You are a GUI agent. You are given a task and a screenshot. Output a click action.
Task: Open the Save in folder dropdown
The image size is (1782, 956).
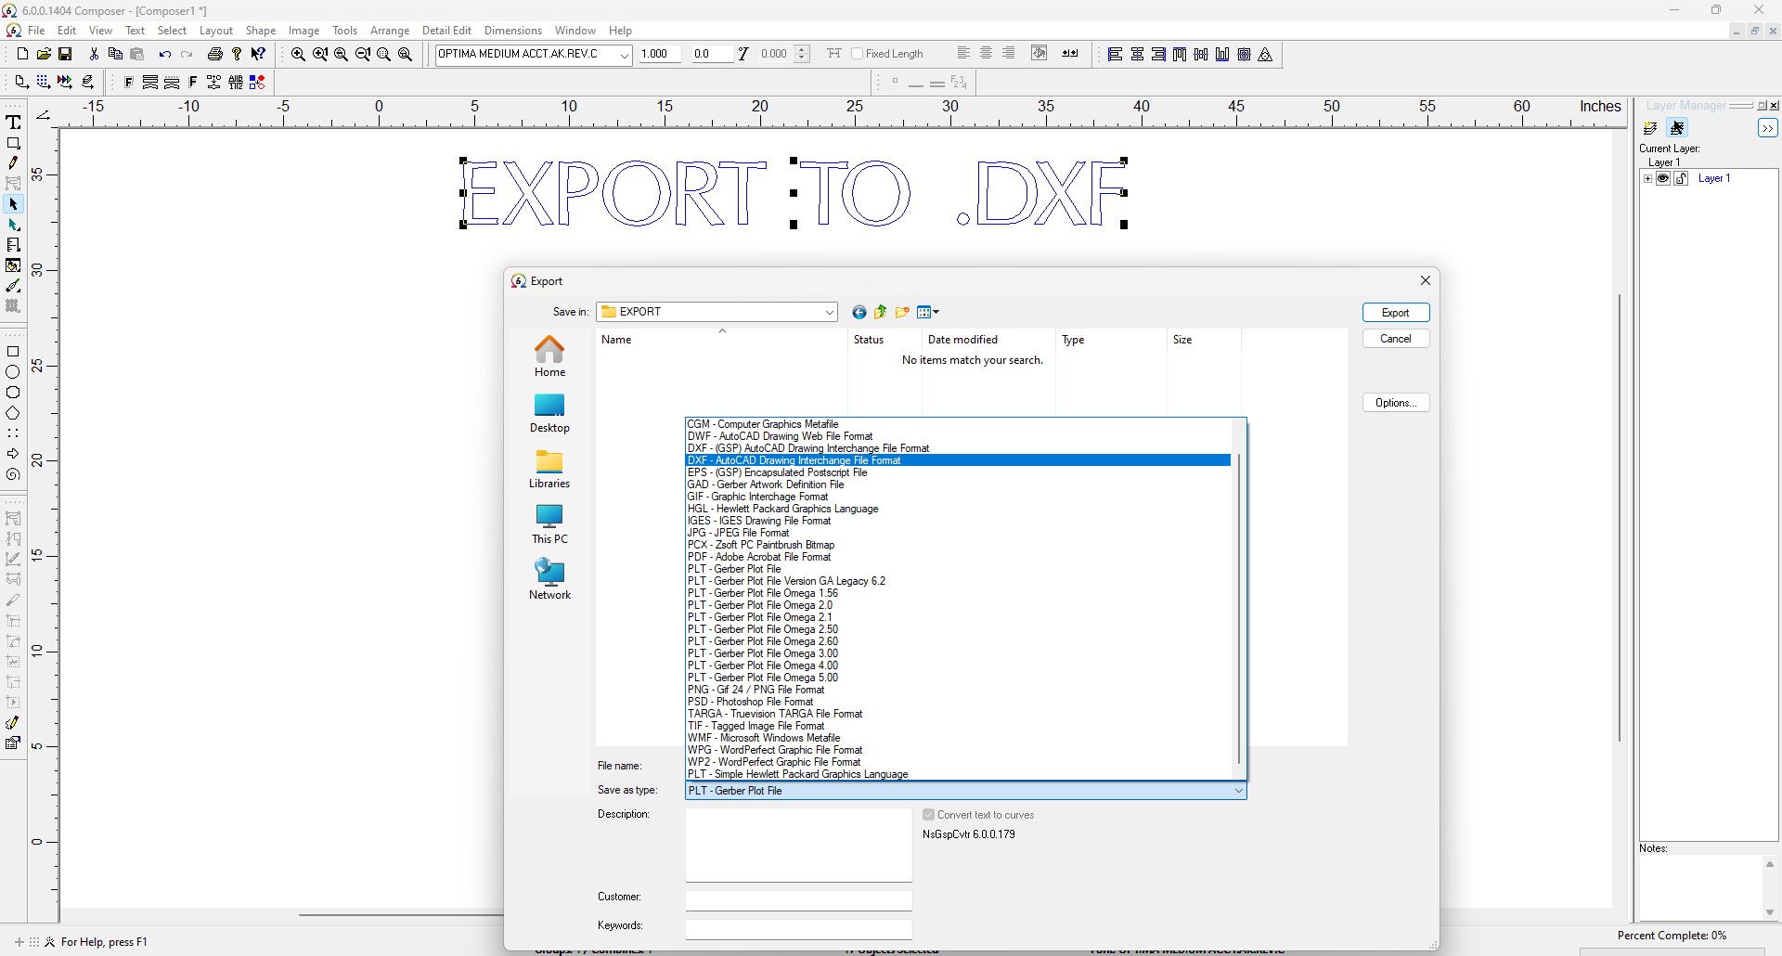click(829, 312)
